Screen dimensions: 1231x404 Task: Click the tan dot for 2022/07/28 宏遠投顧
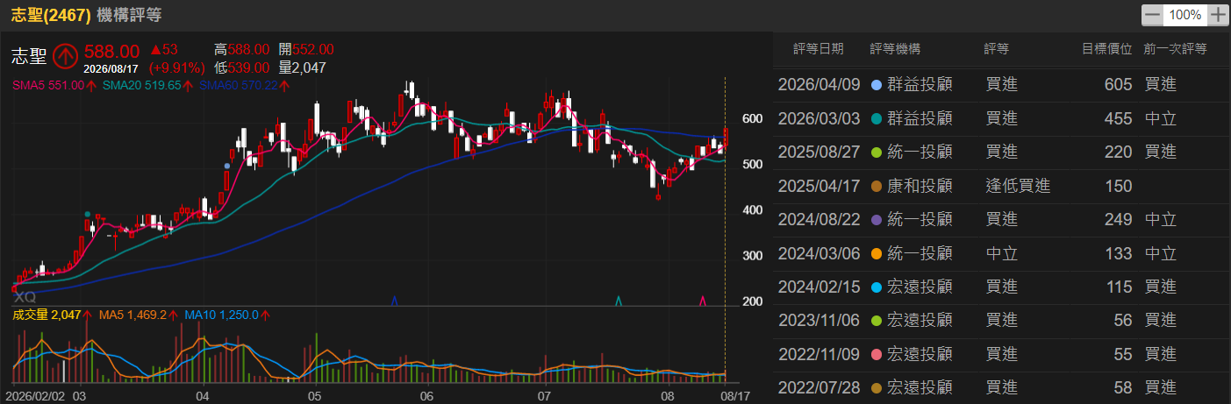(877, 388)
